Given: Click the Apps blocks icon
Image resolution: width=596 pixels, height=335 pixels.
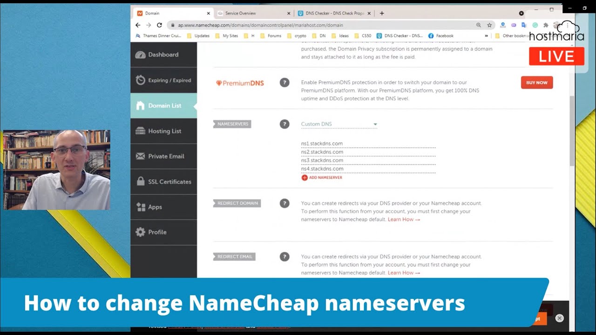Looking at the screenshot, I should (140, 207).
